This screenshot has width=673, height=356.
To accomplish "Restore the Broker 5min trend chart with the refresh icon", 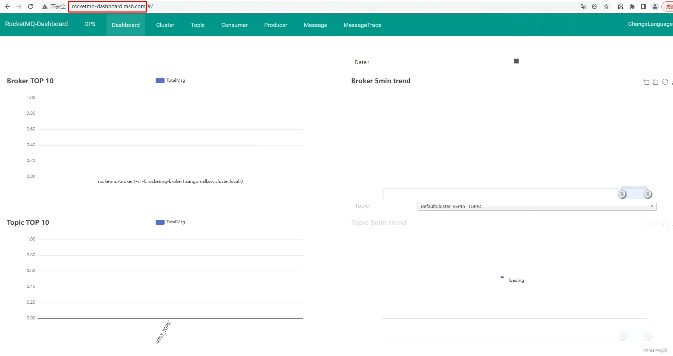I will tap(665, 82).
